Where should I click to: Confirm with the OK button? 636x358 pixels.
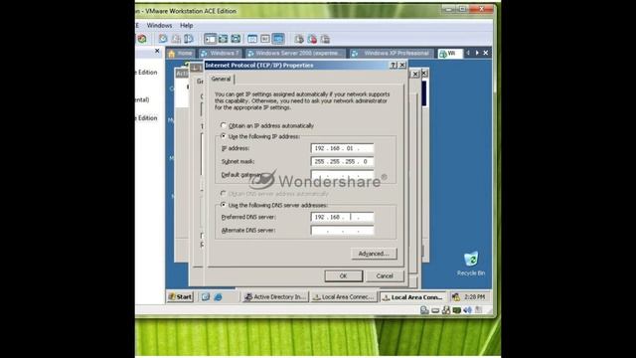click(343, 276)
